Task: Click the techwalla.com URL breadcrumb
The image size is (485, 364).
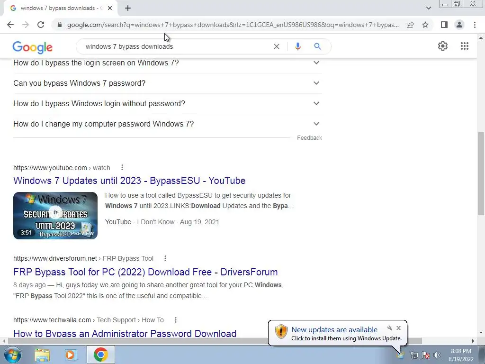Action: coord(89,320)
